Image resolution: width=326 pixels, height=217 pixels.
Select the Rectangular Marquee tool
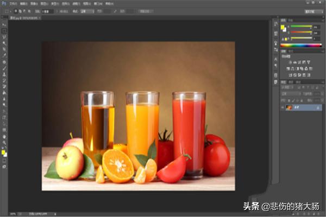pos(4,31)
